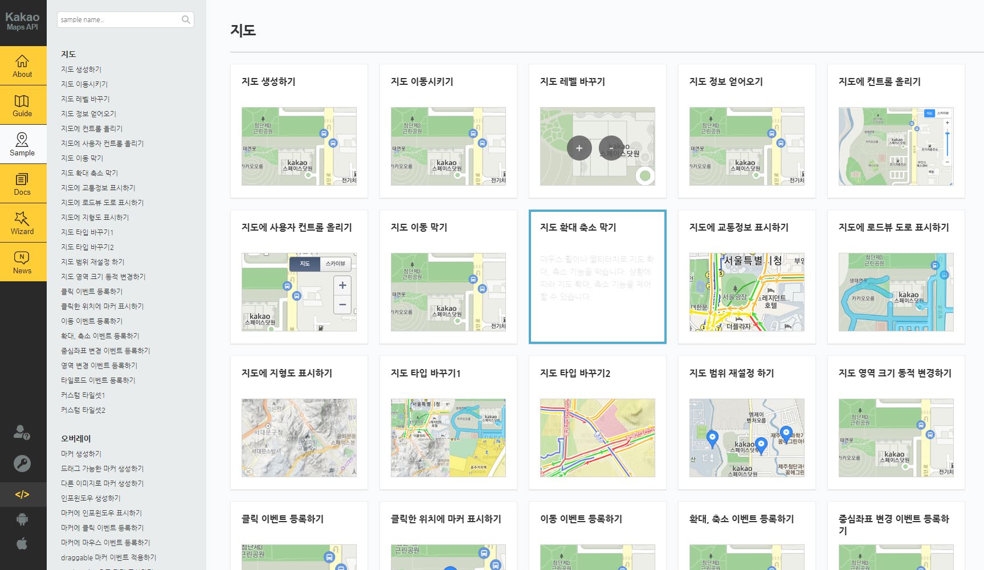Open the 지도에 사용자 컨트롤 올리기 card
The image size is (984, 570).
click(299, 277)
